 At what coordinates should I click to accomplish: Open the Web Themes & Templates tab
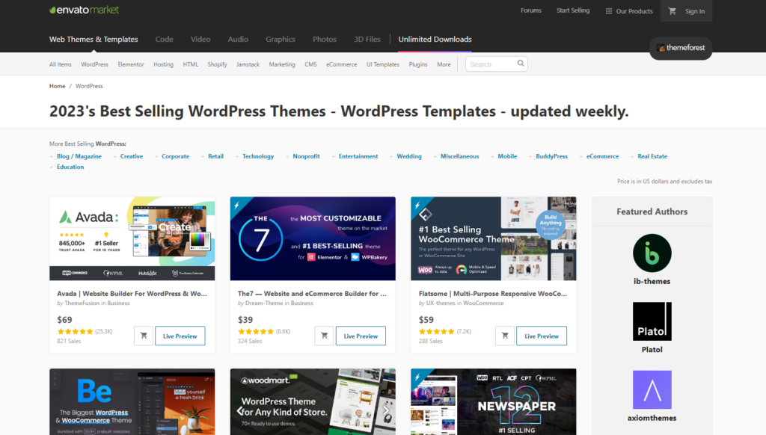[x=94, y=39]
